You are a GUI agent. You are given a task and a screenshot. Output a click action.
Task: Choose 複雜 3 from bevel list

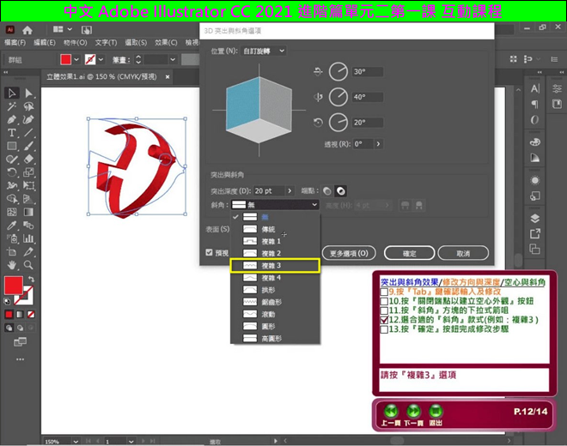pos(274,266)
